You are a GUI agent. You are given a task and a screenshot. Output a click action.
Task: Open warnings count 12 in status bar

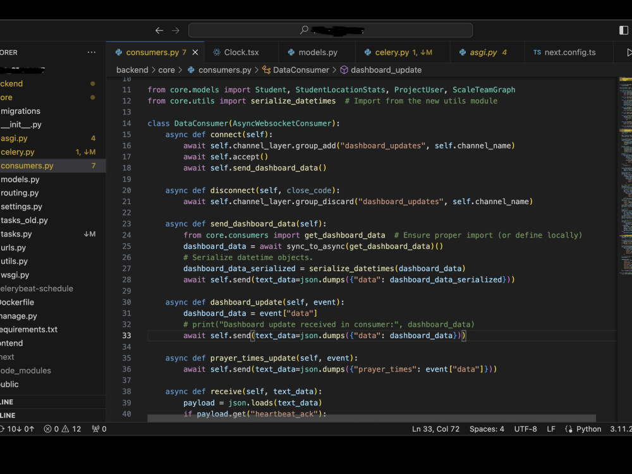[71, 429]
